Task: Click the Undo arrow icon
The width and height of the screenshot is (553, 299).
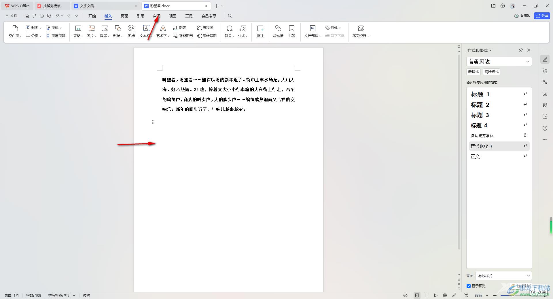Action: click(57, 16)
